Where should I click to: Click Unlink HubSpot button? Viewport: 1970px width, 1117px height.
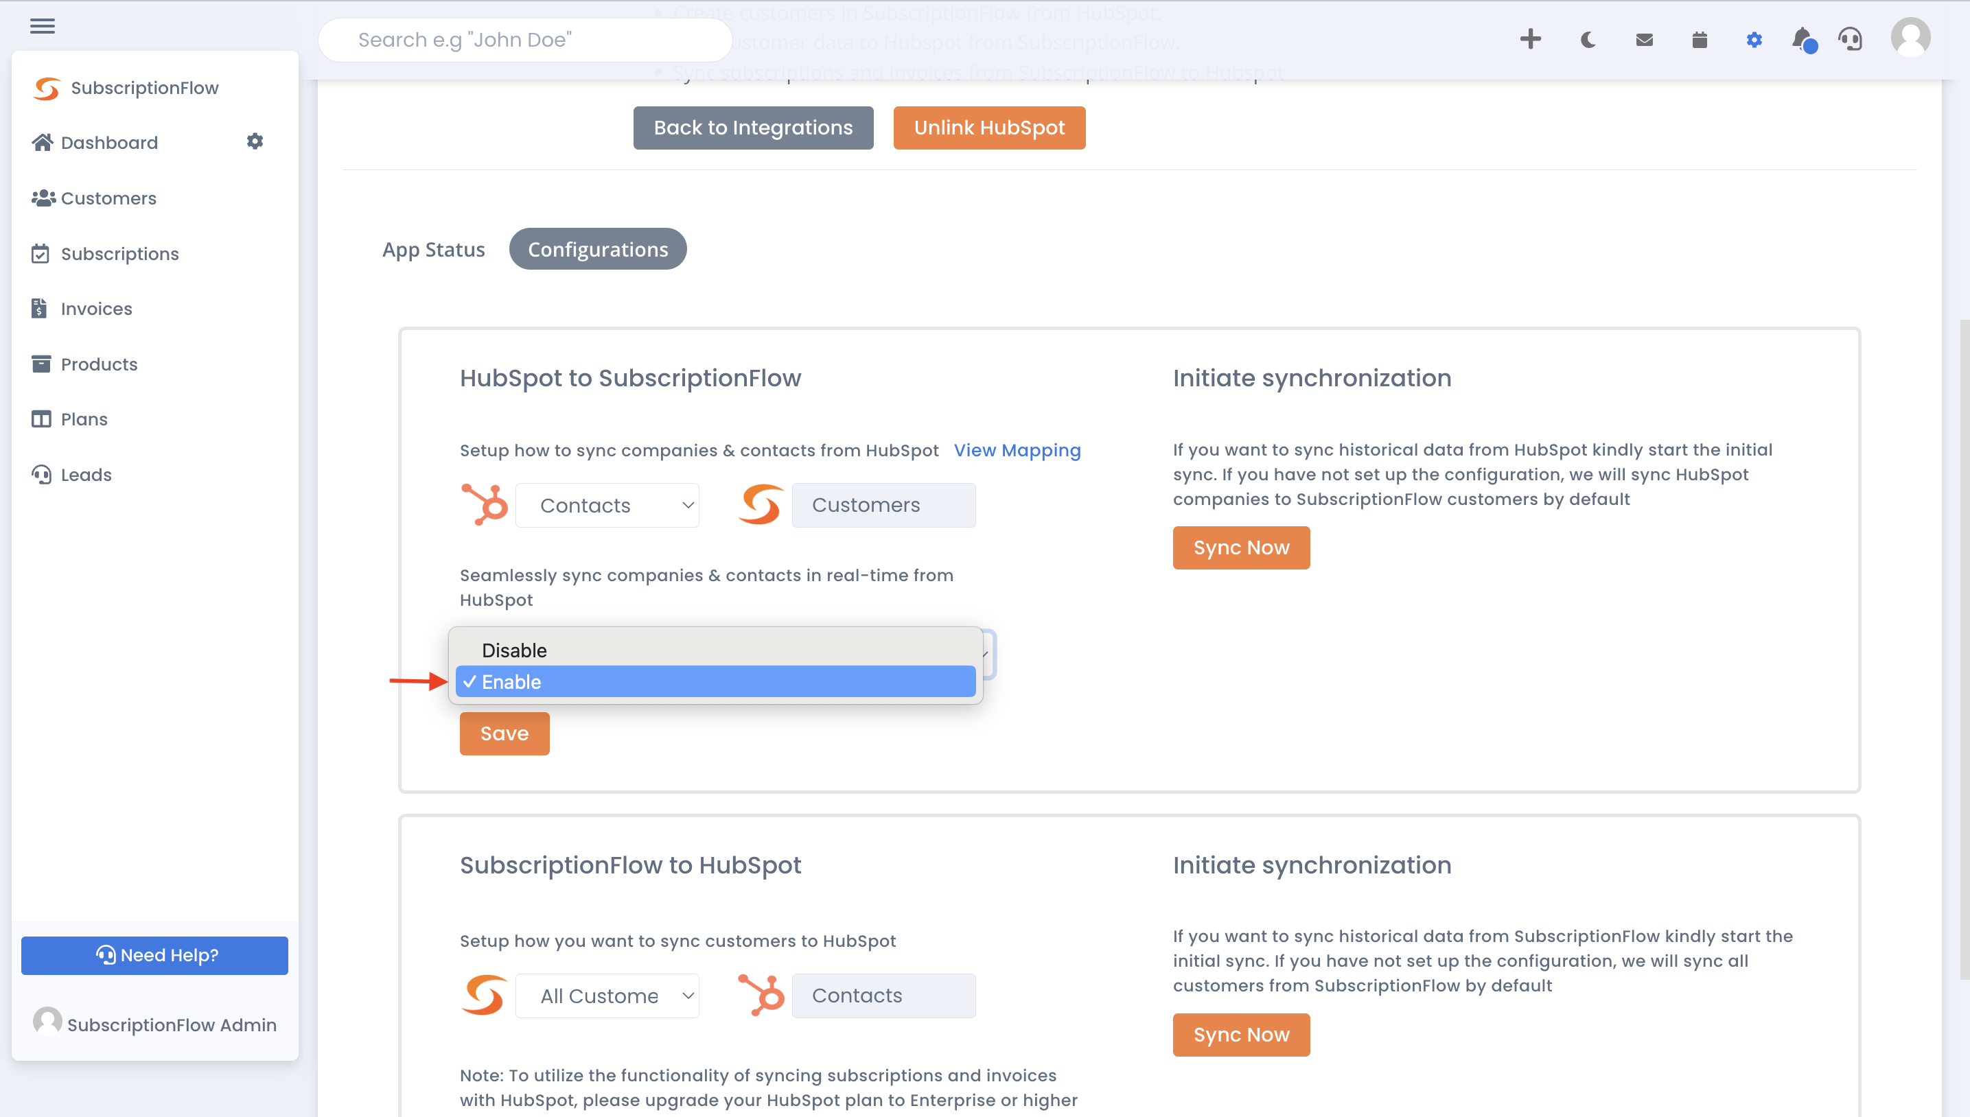(x=989, y=128)
